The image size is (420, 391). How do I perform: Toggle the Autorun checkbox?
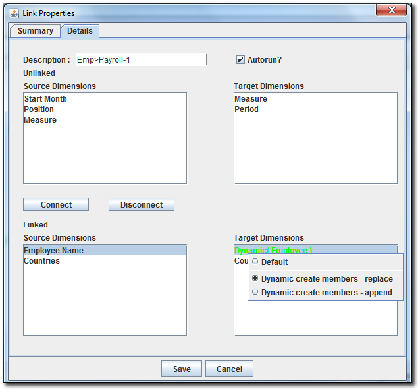point(241,60)
